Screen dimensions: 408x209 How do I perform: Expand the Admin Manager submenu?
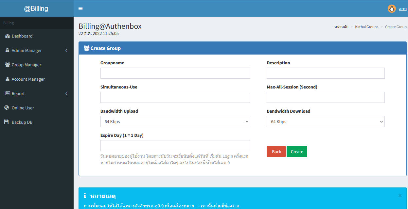point(37,51)
